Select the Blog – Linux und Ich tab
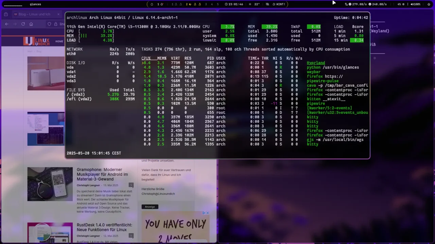This screenshot has width=435, height=244. [32, 14]
